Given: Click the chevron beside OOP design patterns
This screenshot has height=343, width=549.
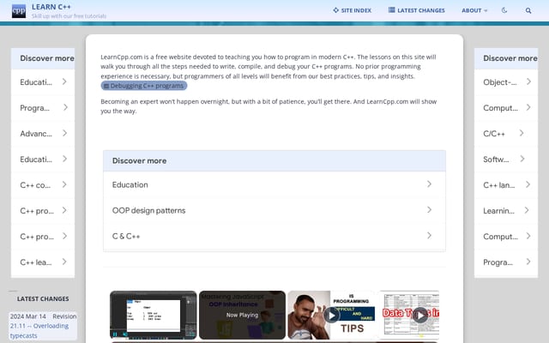Looking at the screenshot, I should [x=429, y=209].
